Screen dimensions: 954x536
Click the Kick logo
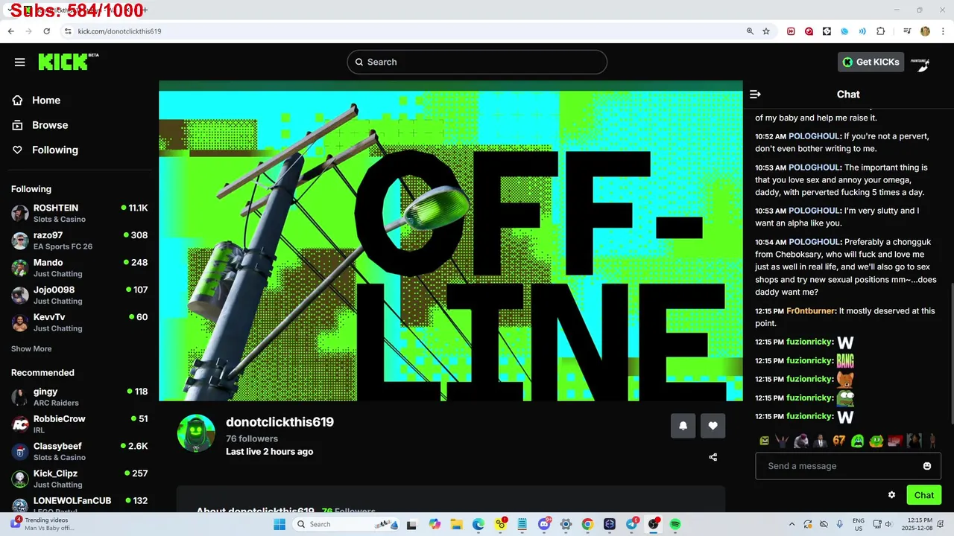(x=68, y=62)
